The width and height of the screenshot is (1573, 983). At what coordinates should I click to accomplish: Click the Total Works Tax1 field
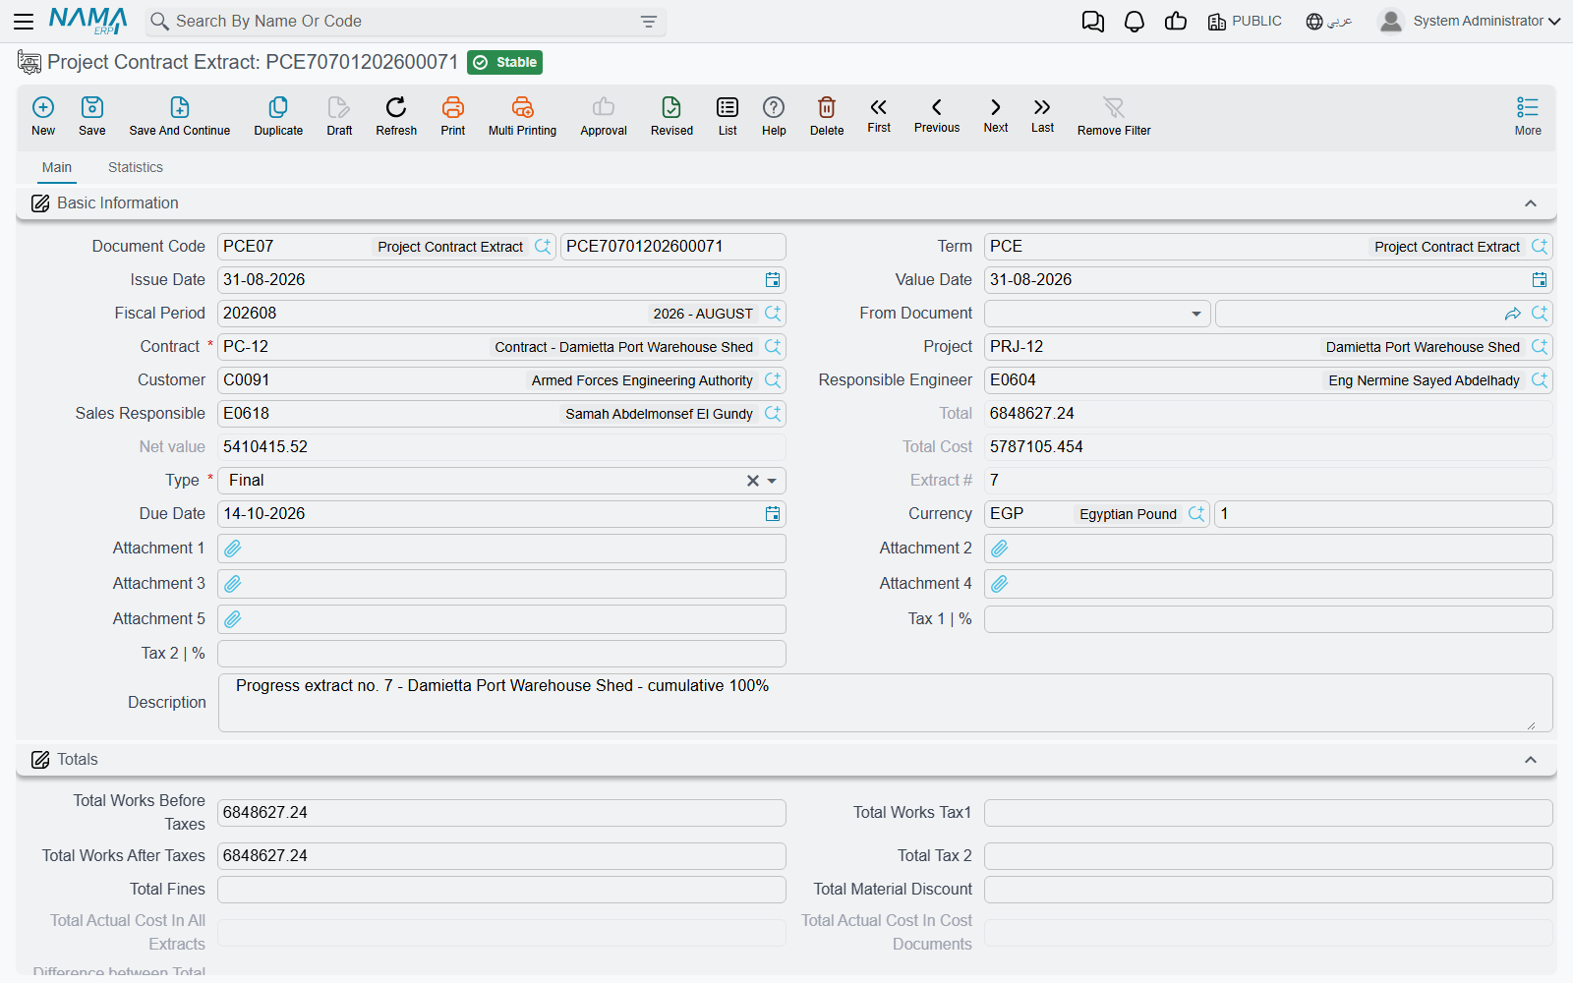[1268, 813]
